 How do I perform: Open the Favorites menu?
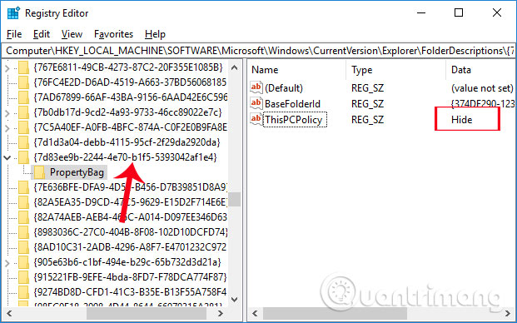[113, 34]
